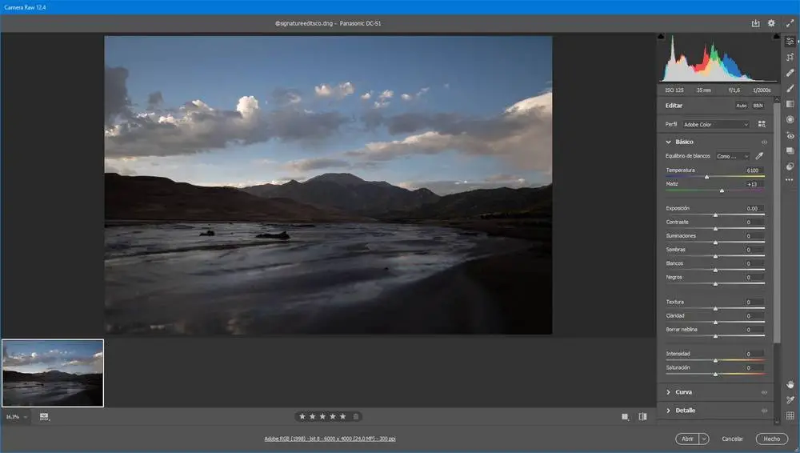Open the Perfil Adobe Color dropdown
The height and width of the screenshot is (453, 800).
tap(716, 125)
